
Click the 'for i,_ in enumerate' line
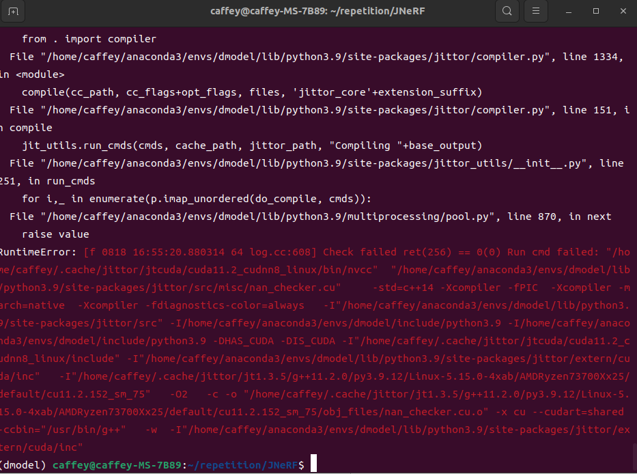pyautogui.click(x=197, y=199)
